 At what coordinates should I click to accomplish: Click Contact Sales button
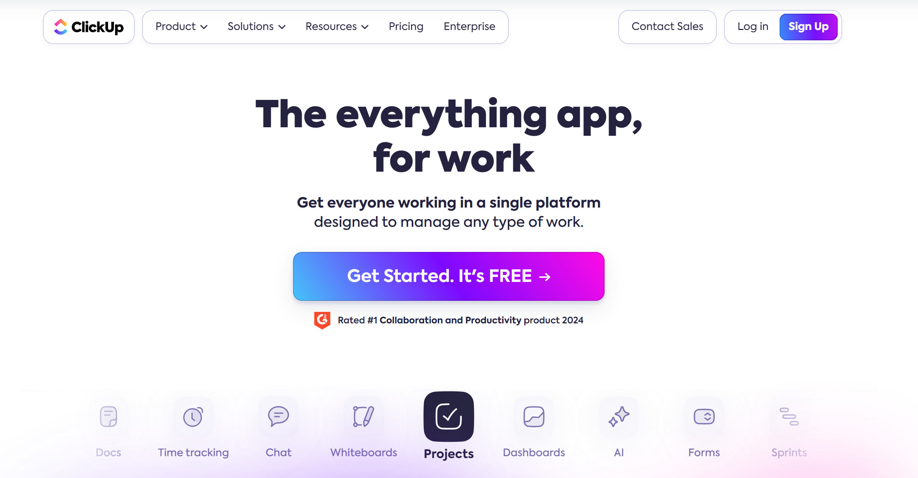click(x=667, y=26)
